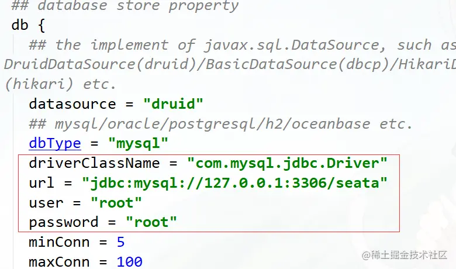
Task: Click the url key name
Action: pyautogui.click(x=42, y=183)
